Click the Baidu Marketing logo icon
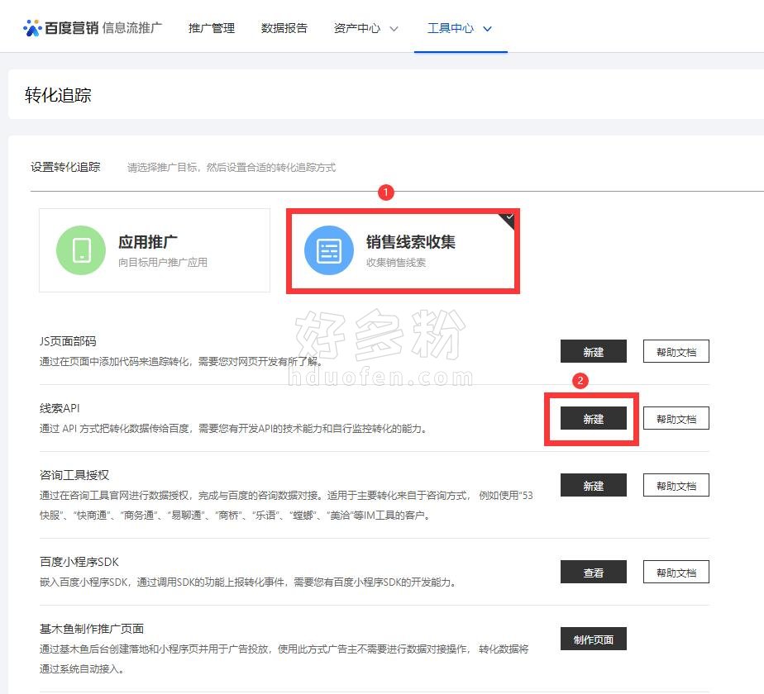The width and height of the screenshot is (764, 694). click(32, 28)
